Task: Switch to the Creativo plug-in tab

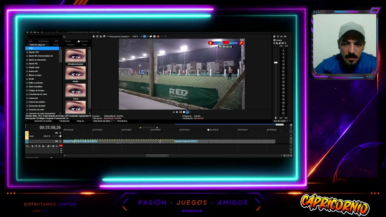Action: click(x=70, y=45)
